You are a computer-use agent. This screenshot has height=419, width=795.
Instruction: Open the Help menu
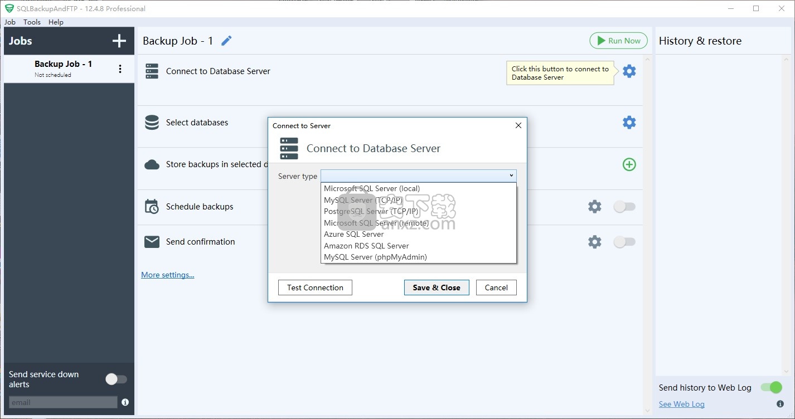[x=56, y=22]
